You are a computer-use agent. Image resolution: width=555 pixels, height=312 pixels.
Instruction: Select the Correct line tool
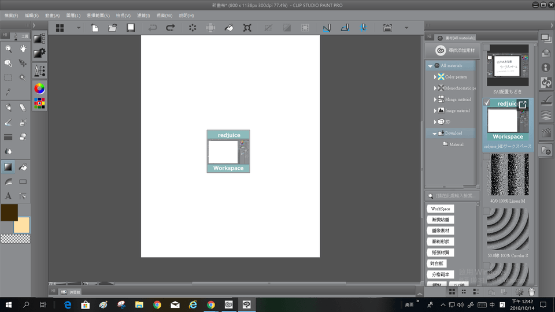pyautogui.click(x=23, y=196)
